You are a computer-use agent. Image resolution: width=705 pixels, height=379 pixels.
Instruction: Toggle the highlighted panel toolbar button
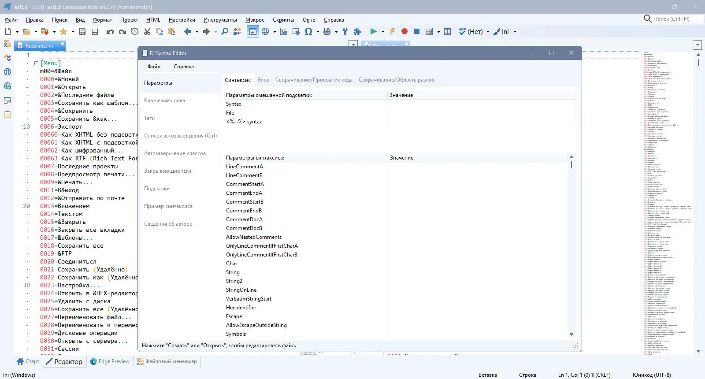point(252,31)
